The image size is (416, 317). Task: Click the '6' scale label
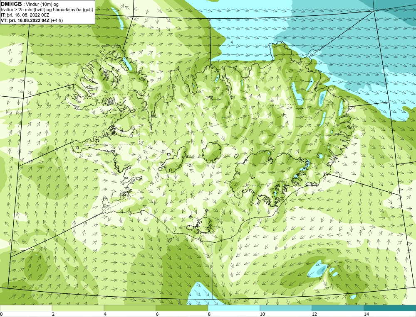157,314
